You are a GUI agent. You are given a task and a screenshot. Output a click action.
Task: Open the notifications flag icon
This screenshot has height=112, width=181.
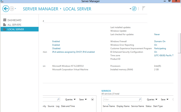click(x=144, y=8)
